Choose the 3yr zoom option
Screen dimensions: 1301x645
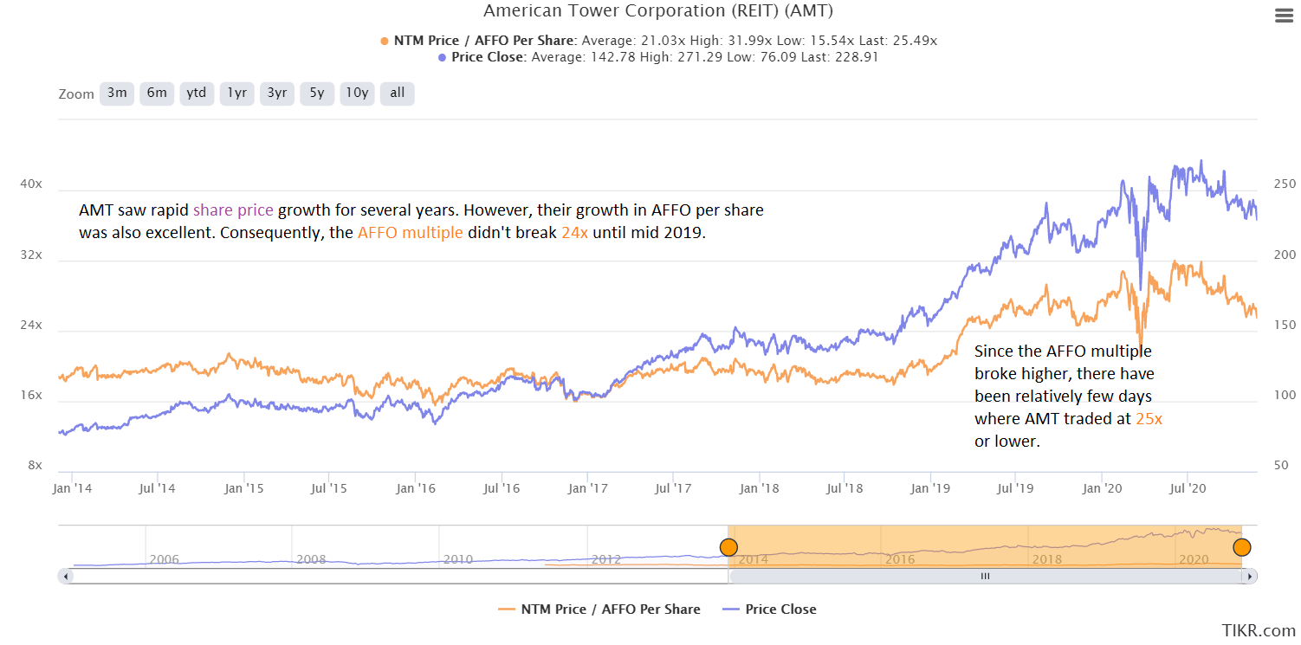(277, 94)
